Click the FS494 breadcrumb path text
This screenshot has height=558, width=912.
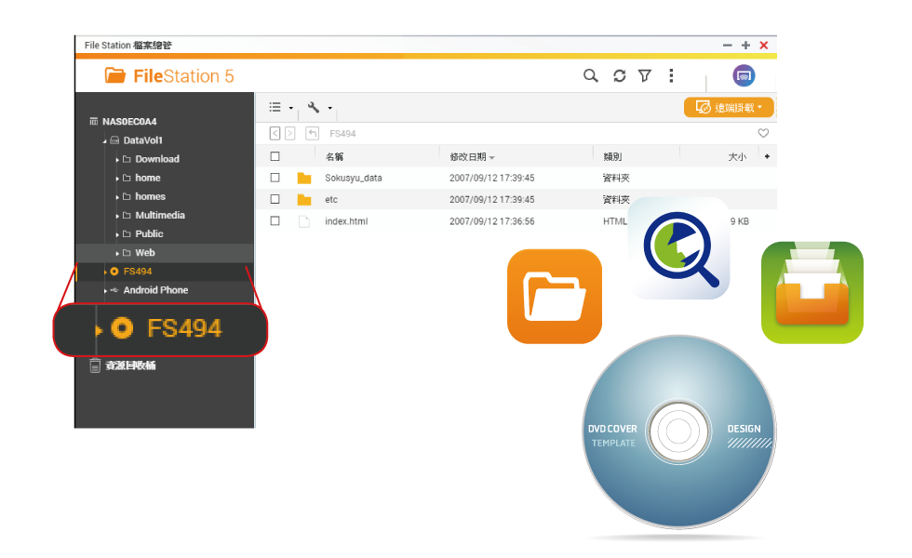pyautogui.click(x=342, y=134)
